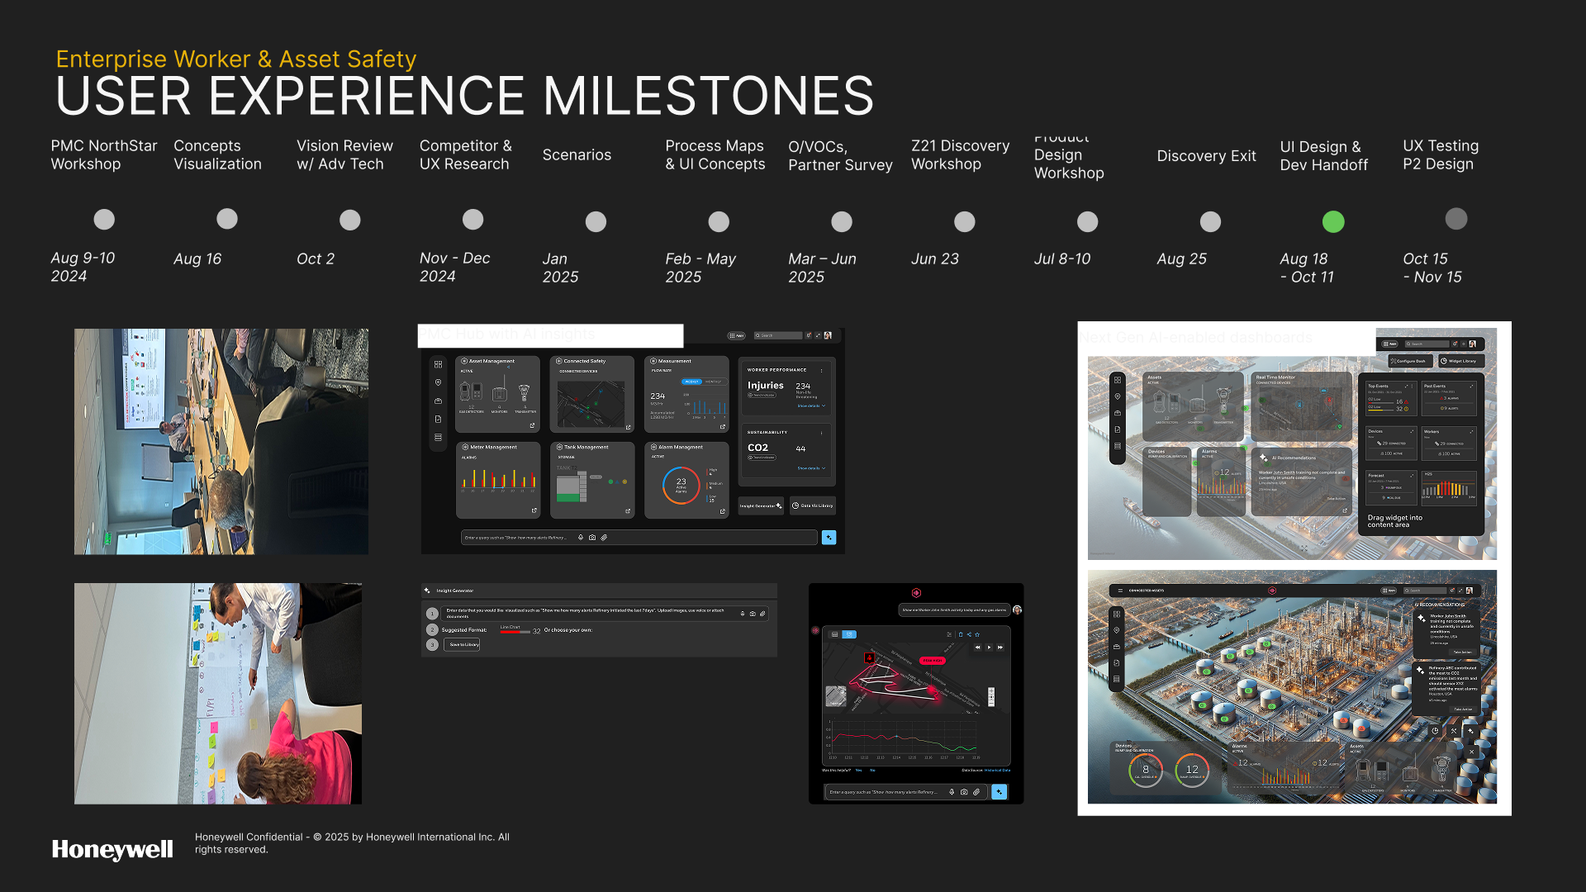Viewport: 1586px width, 892px height.
Task: Click the Widget Library tab button
Action: [1461, 361]
